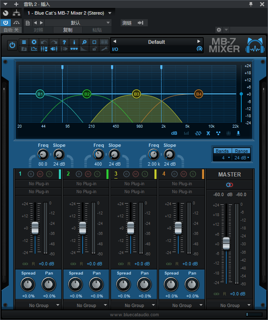Click the pin icon in title bar

point(251,4)
